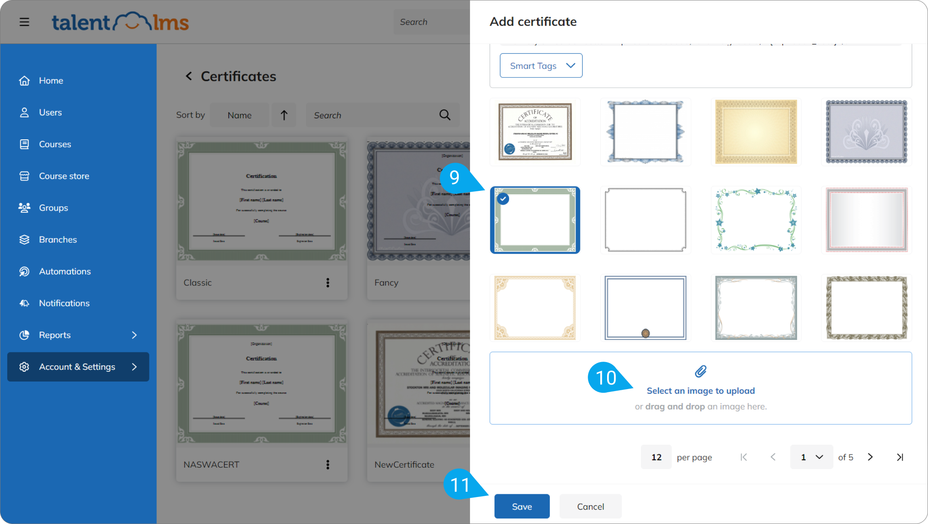The height and width of the screenshot is (524, 928).
Task: Select the green classic border template
Action: click(x=535, y=220)
